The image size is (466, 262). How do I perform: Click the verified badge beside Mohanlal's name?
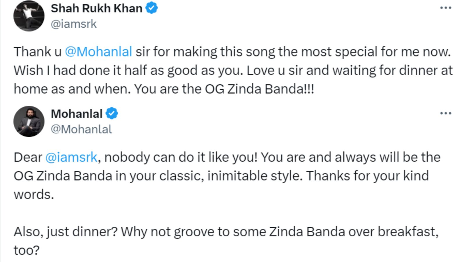[x=112, y=114]
